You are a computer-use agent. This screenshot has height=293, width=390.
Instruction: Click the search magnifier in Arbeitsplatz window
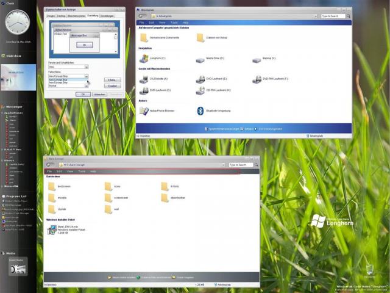(x=349, y=16)
